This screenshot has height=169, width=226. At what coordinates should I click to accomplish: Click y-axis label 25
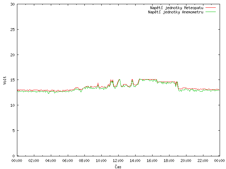coord(13,30)
